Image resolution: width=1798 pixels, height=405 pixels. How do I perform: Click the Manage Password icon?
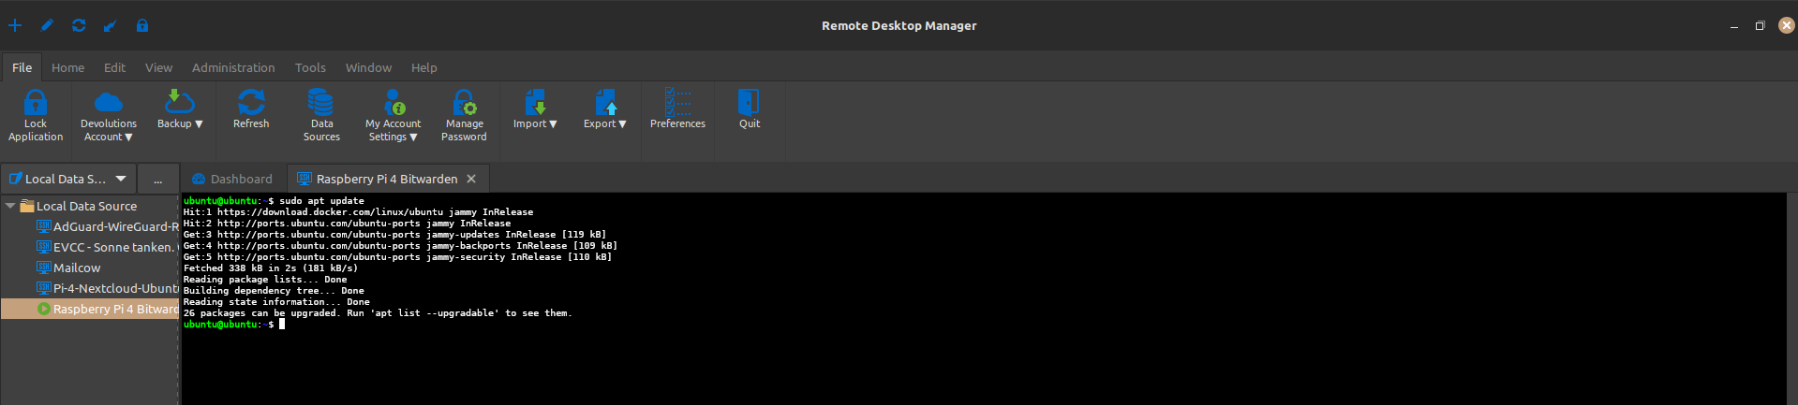coord(464,103)
